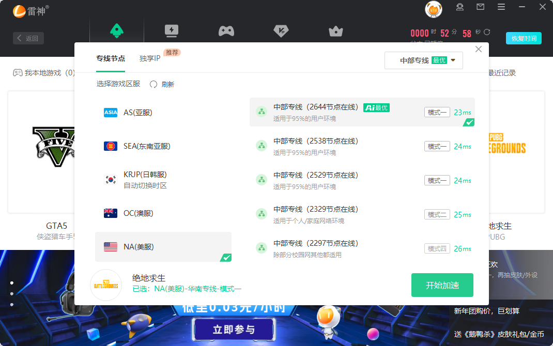This screenshot has width=553, height=346.
Task: Close the node selection dialog
Action: click(478, 49)
